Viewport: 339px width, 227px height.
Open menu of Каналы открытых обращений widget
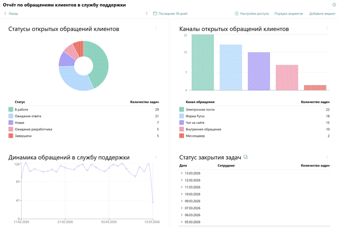[x=327, y=29]
